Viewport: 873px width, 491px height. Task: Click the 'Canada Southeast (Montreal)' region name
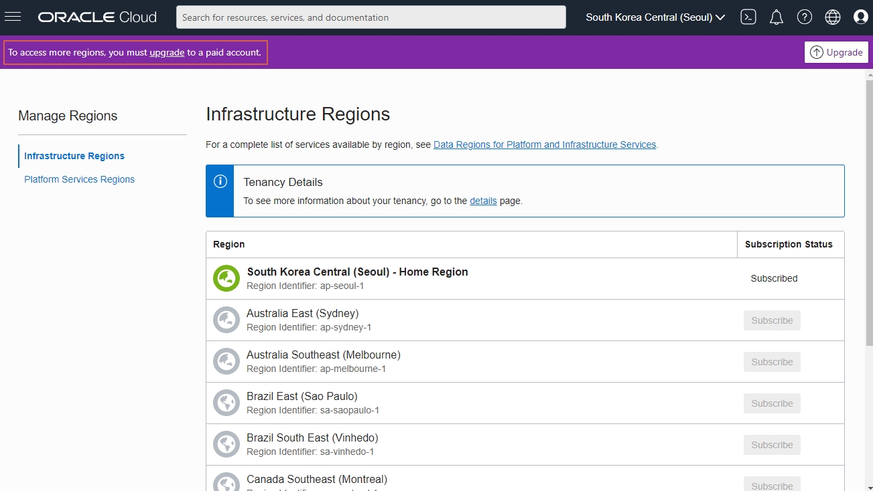317,479
